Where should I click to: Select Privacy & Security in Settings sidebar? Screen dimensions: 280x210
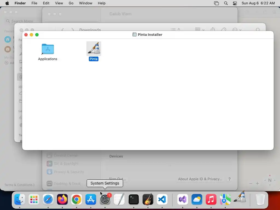65,172
